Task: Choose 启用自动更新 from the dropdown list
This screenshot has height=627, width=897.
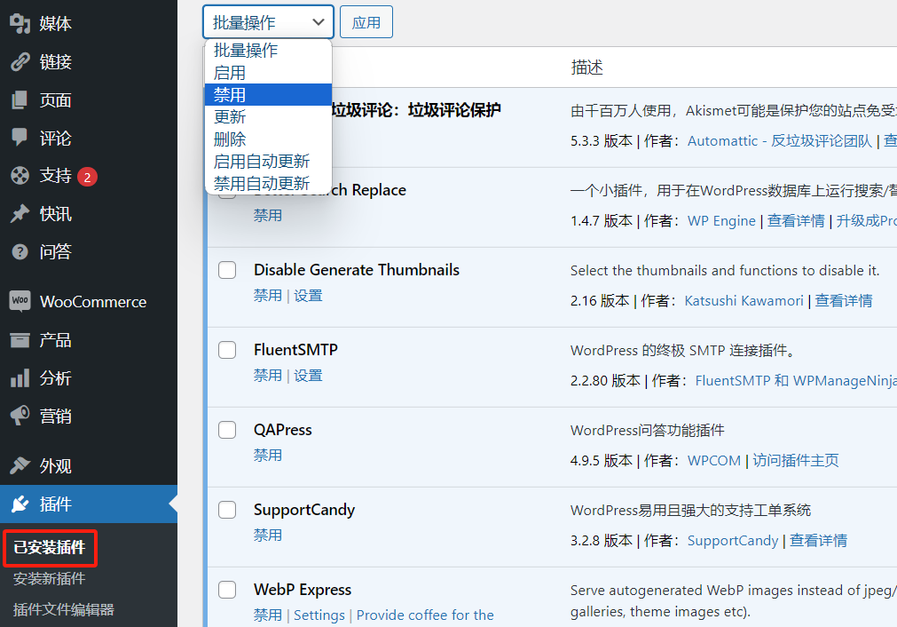Action: [x=262, y=162]
